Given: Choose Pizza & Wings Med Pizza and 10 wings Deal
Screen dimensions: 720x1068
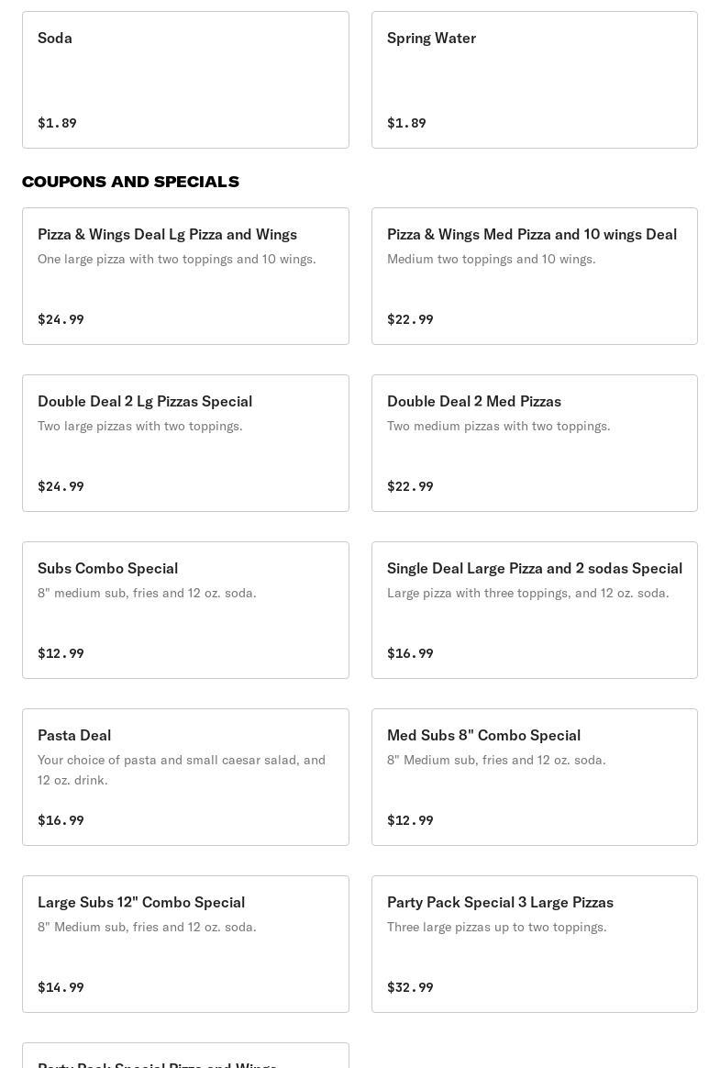Looking at the screenshot, I should coord(534,276).
